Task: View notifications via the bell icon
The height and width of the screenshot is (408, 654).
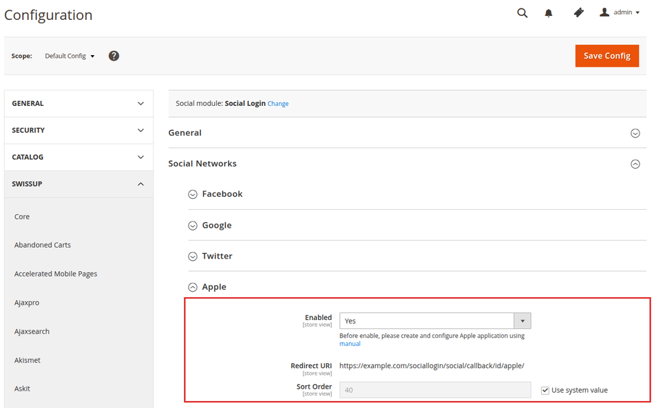Action: [549, 13]
